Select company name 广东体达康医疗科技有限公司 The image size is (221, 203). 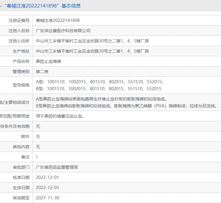[63, 31]
